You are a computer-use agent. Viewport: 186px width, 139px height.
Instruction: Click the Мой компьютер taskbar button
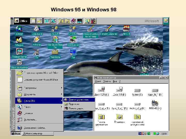point(38,134)
